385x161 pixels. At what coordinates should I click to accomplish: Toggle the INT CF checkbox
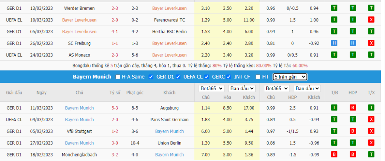point(229,77)
